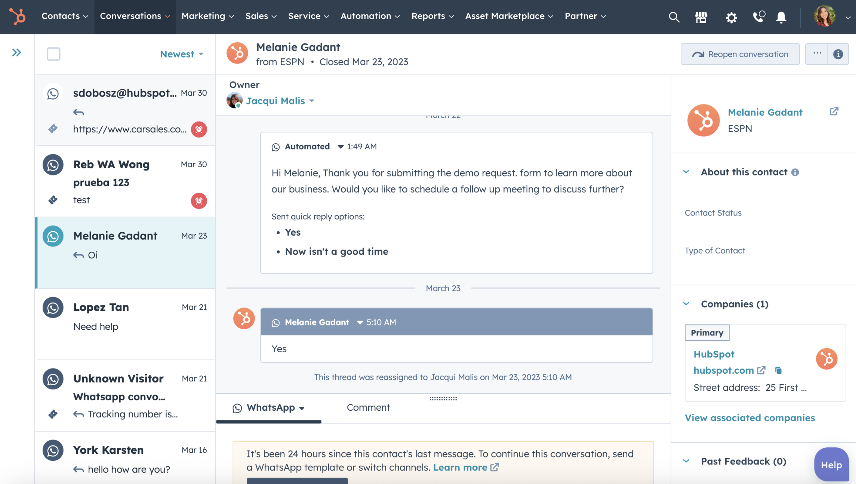Screen dimensions: 856x484
Task: Click the calling icon in the navbar
Action: 759,17
